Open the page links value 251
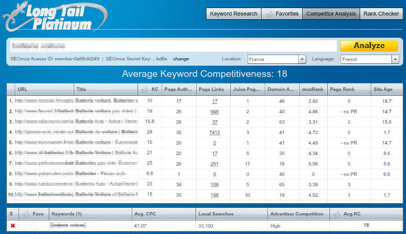 (215, 164)
